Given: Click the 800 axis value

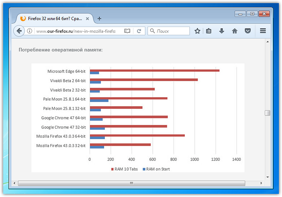Looking at the screenshot, I should tap(173, 159).
